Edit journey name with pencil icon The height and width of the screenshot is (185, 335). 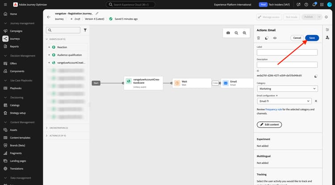[x=97, y=13]
